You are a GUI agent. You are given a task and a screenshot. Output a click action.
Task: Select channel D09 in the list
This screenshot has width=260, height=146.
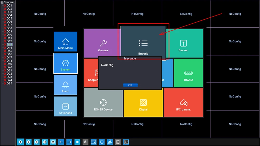(x=9, y=31)
